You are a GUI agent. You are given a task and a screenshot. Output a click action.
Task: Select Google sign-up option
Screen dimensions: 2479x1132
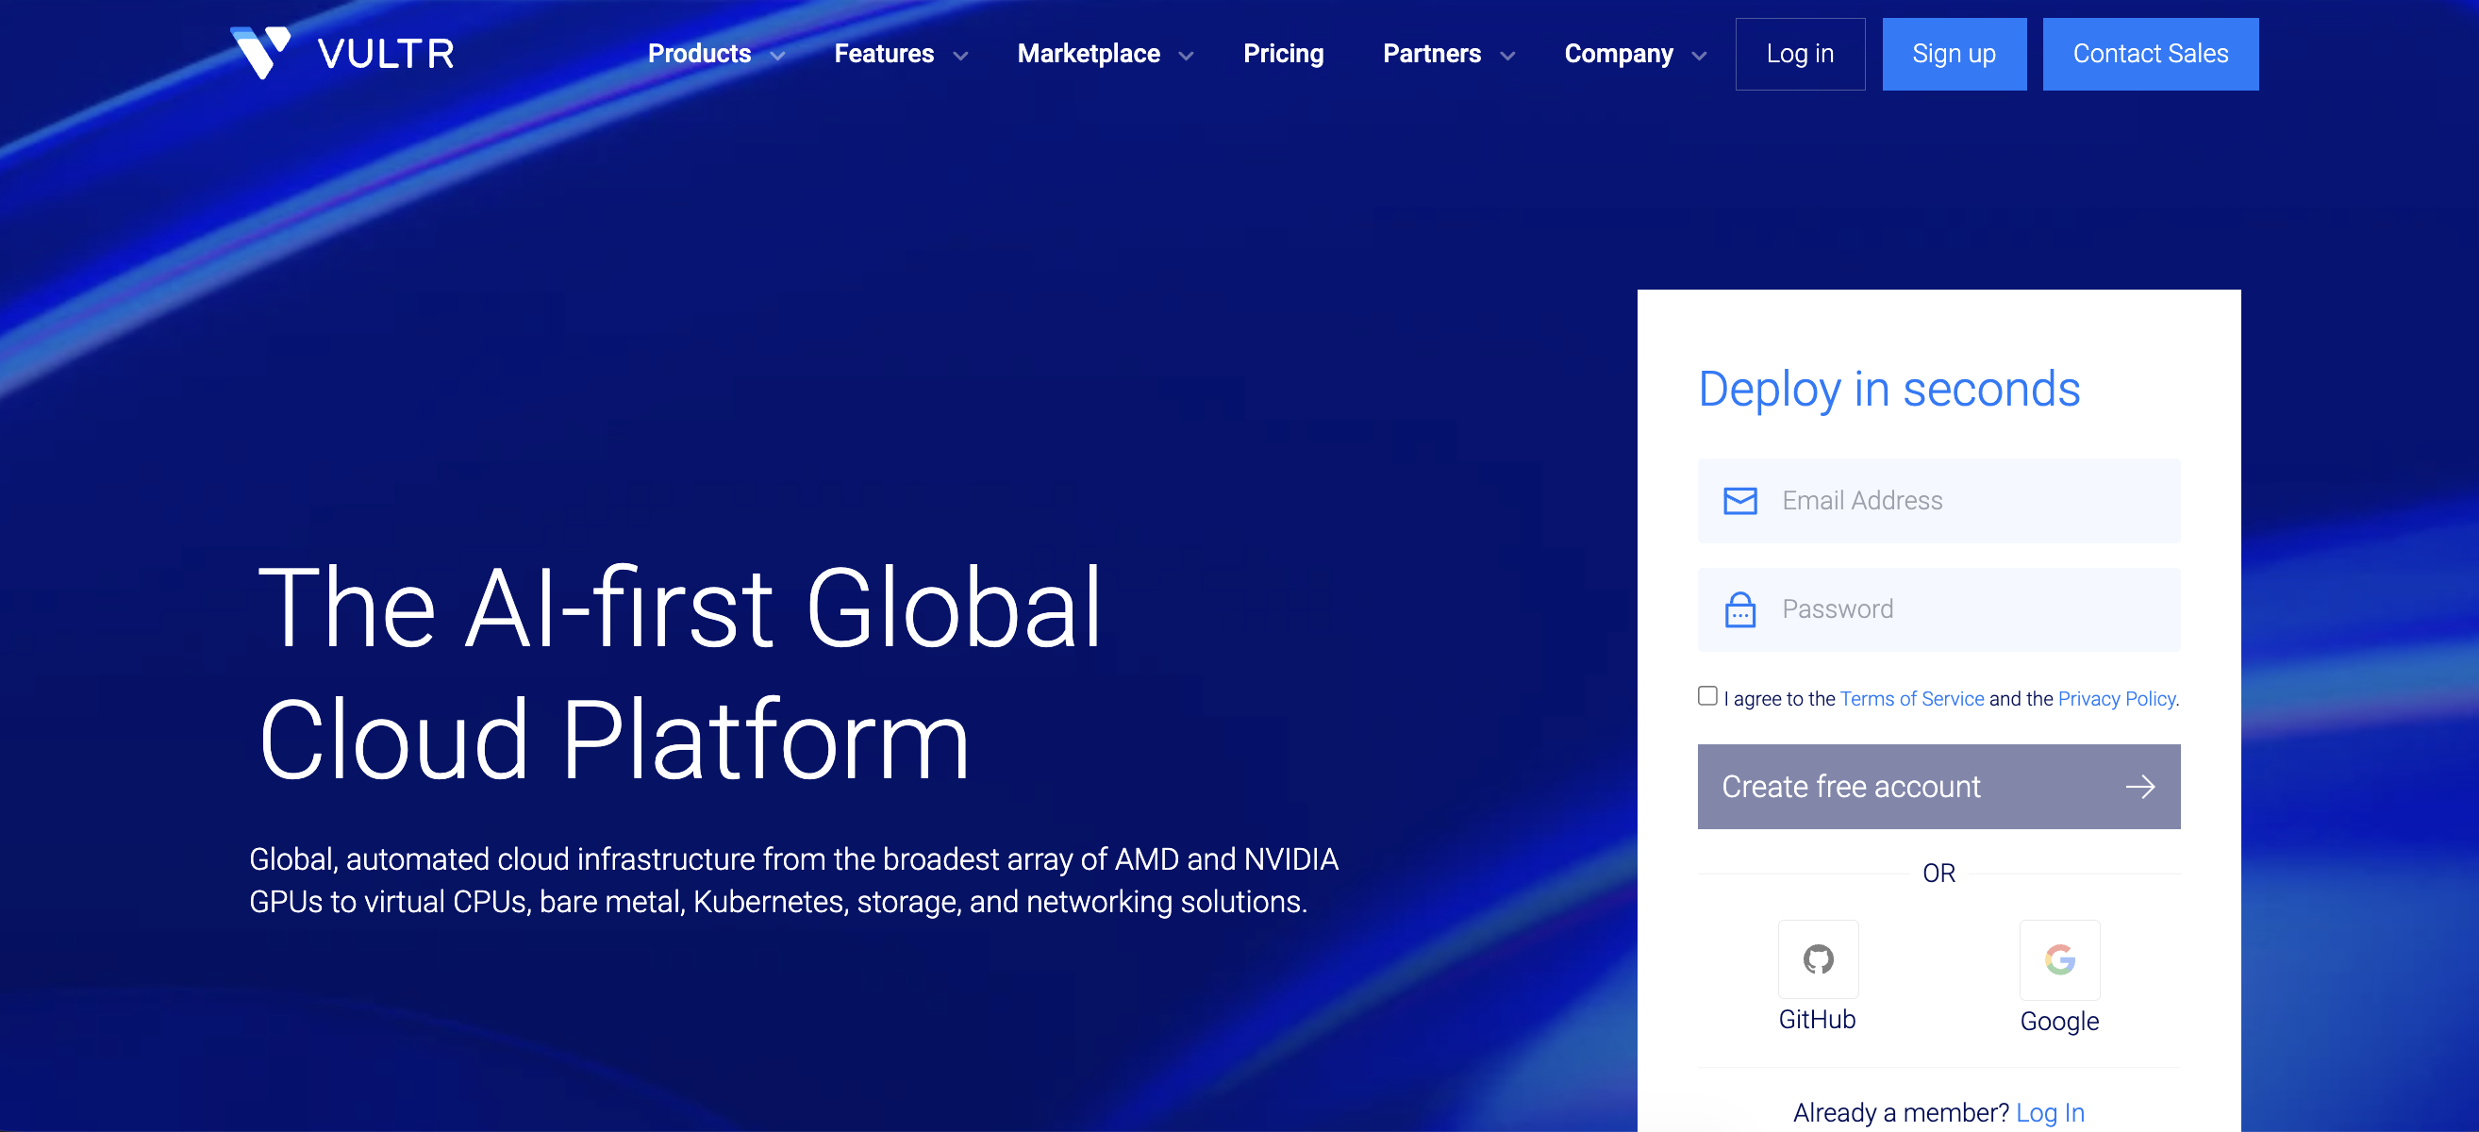coord(2059,959)
